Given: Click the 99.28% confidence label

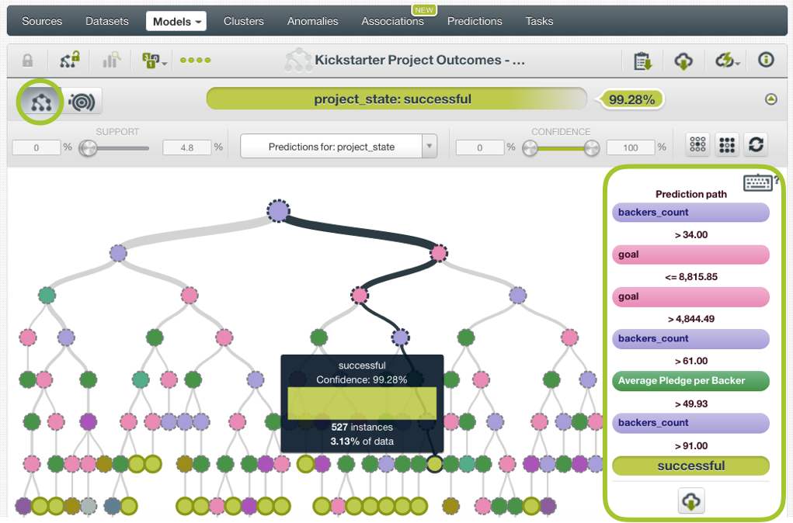Looking at the screenshot, I should point(631,99).
